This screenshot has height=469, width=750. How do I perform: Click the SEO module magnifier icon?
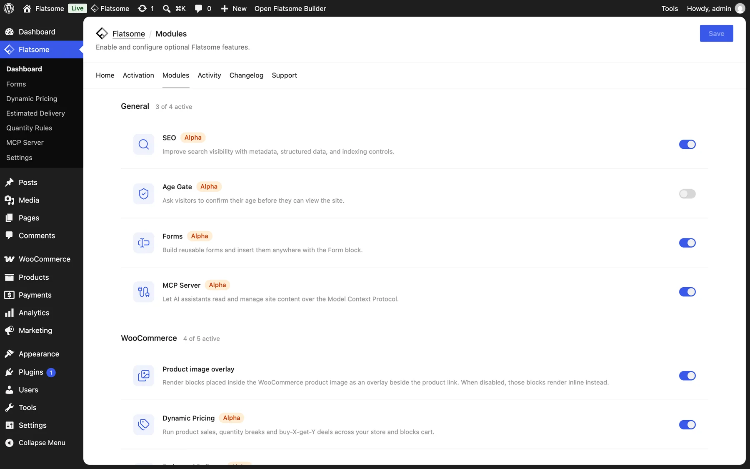pyautogui.click(x=144, y=144)
